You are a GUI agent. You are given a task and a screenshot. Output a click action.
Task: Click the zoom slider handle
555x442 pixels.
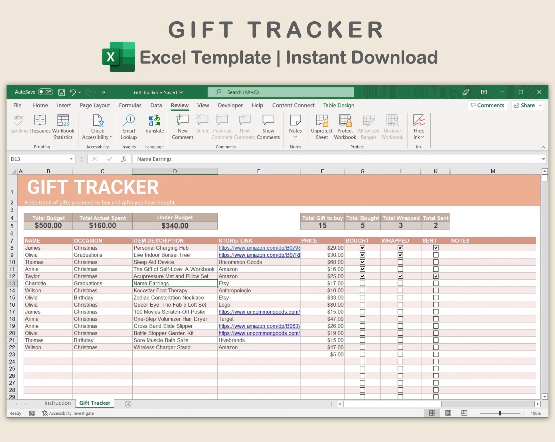point(500,413)
